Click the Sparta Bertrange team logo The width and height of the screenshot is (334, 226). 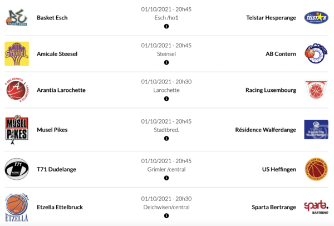click(x=316, y=207)
